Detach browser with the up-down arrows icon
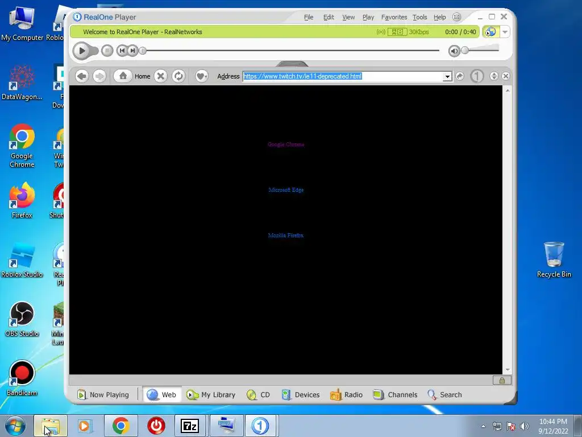 point(494,76)
